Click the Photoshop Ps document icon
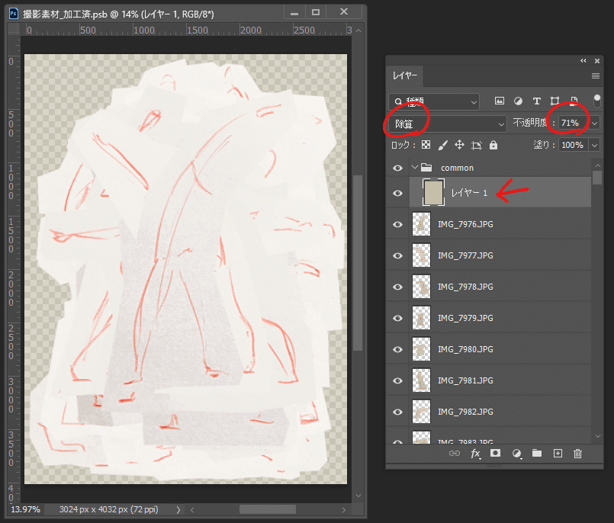The height and width of the screenshot is (523, 614). [x=13, y=14]
